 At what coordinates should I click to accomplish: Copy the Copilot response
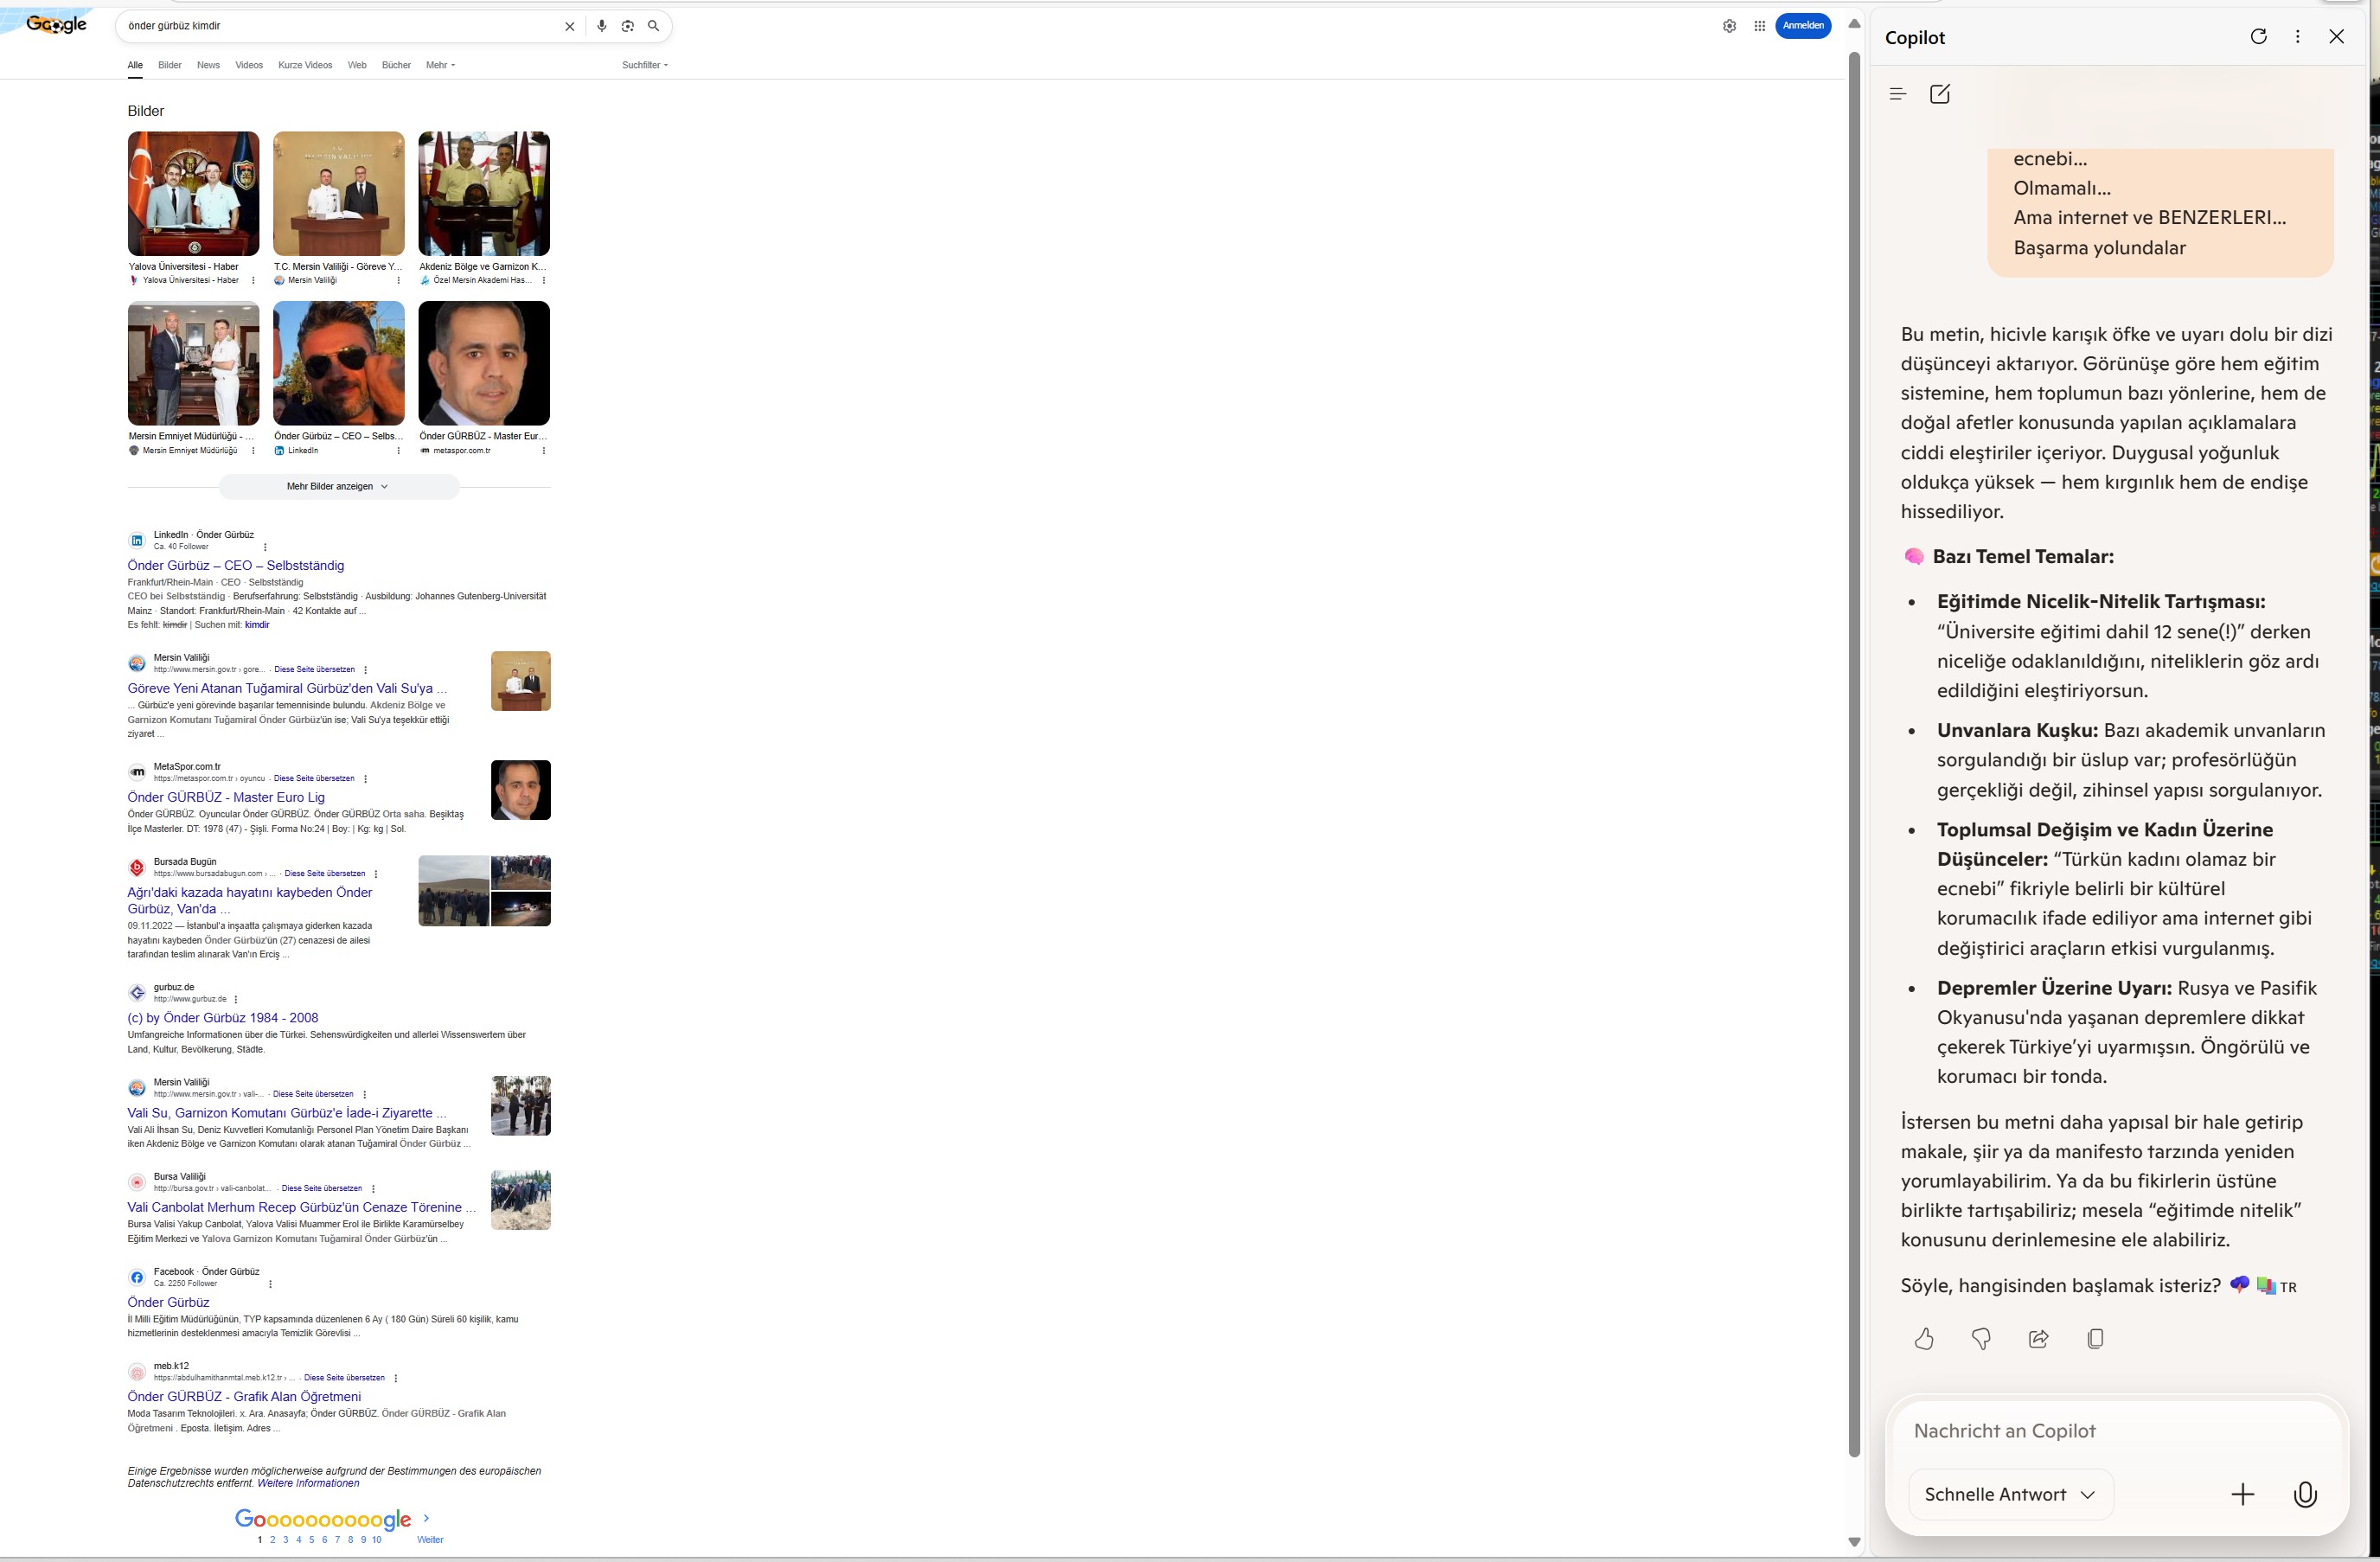[2095, 1339]
